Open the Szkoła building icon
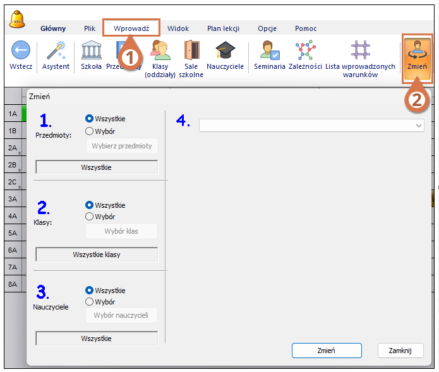Viewport: 439px width, 372px height. point(91,51)
